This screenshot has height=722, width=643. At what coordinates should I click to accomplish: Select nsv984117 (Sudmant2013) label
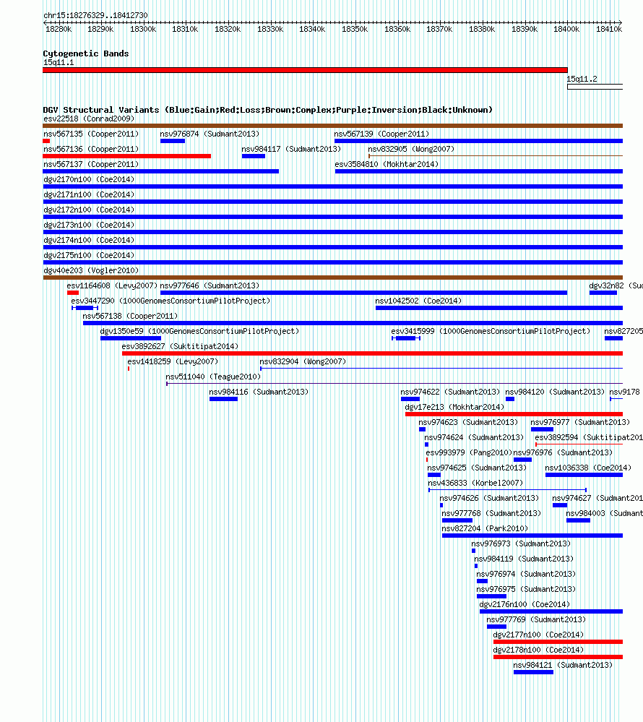coord(291,149)
